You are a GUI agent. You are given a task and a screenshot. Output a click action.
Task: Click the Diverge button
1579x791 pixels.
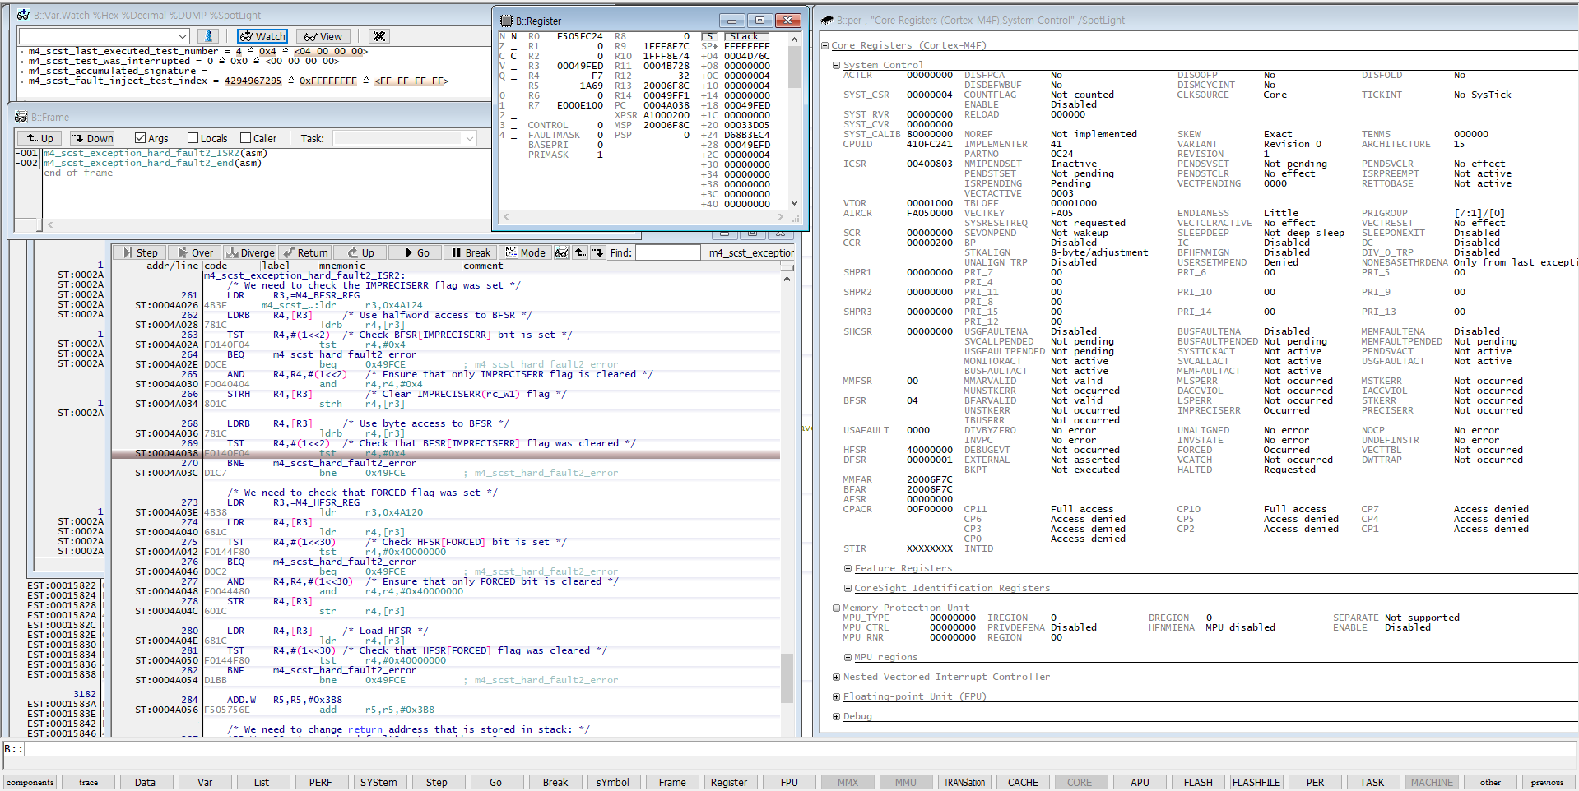point(250,252)
